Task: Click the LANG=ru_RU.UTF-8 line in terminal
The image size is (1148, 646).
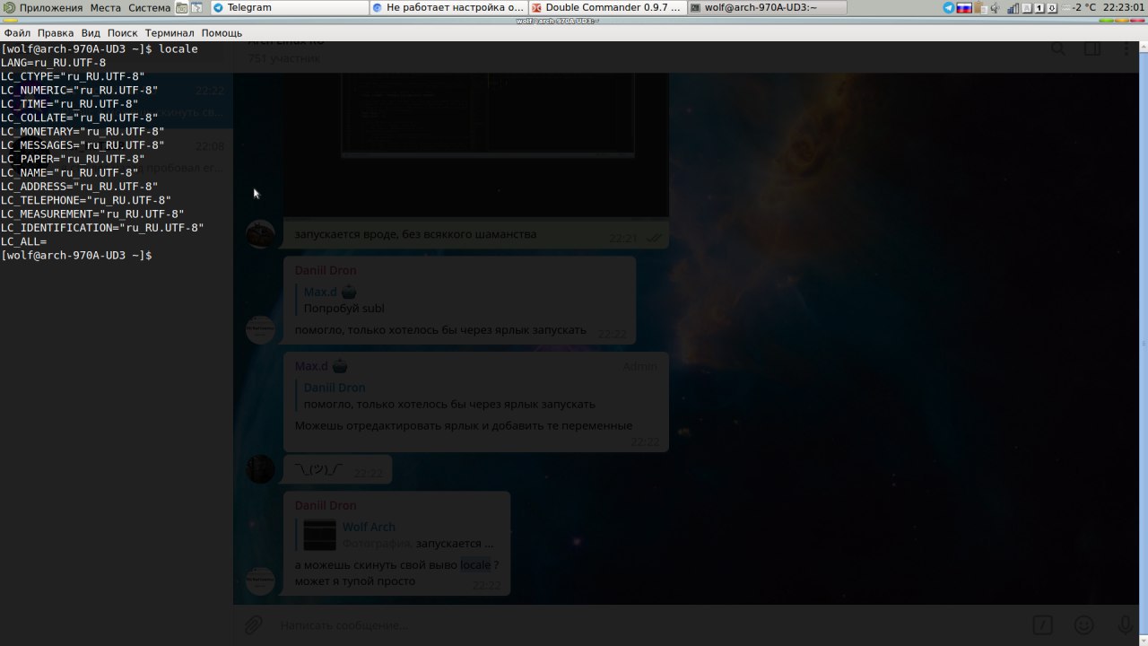Action: [54, 63]
